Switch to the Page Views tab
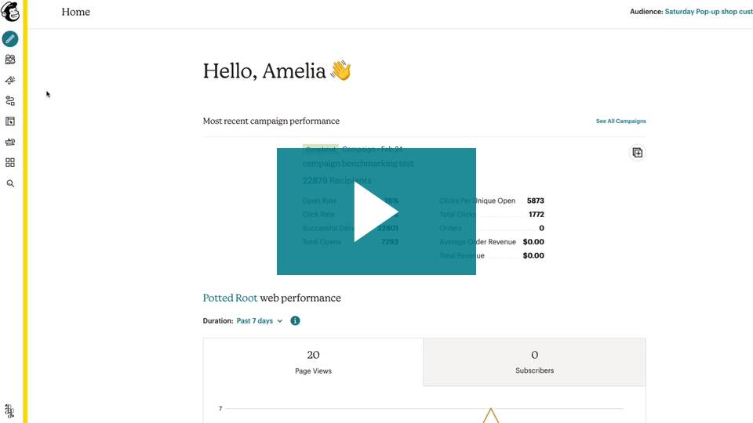The height and width of the screenshot is (423, 753). point(313,362)
